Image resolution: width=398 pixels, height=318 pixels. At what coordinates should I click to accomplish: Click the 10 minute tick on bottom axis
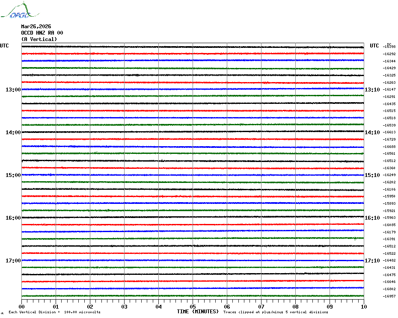[363, 306]
